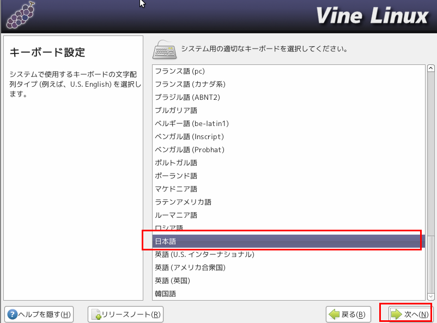The width and height of the screenshot is (437, 323).
Task: Choose 英語 (U.S. インターナショナル) keyboard
Action: (x=289, y=254)
